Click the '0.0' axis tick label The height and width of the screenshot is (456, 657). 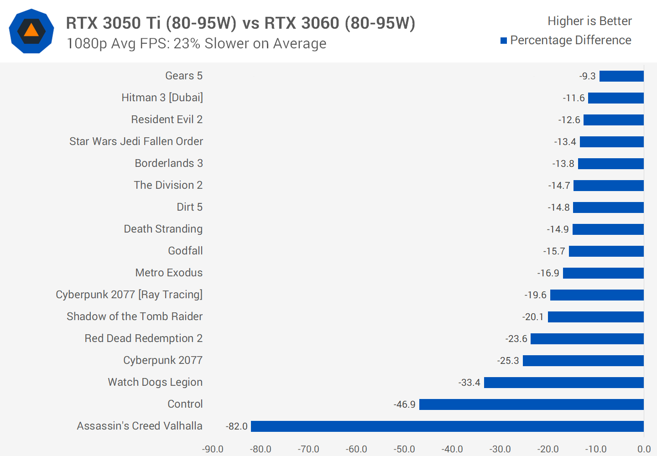(644, 449)
